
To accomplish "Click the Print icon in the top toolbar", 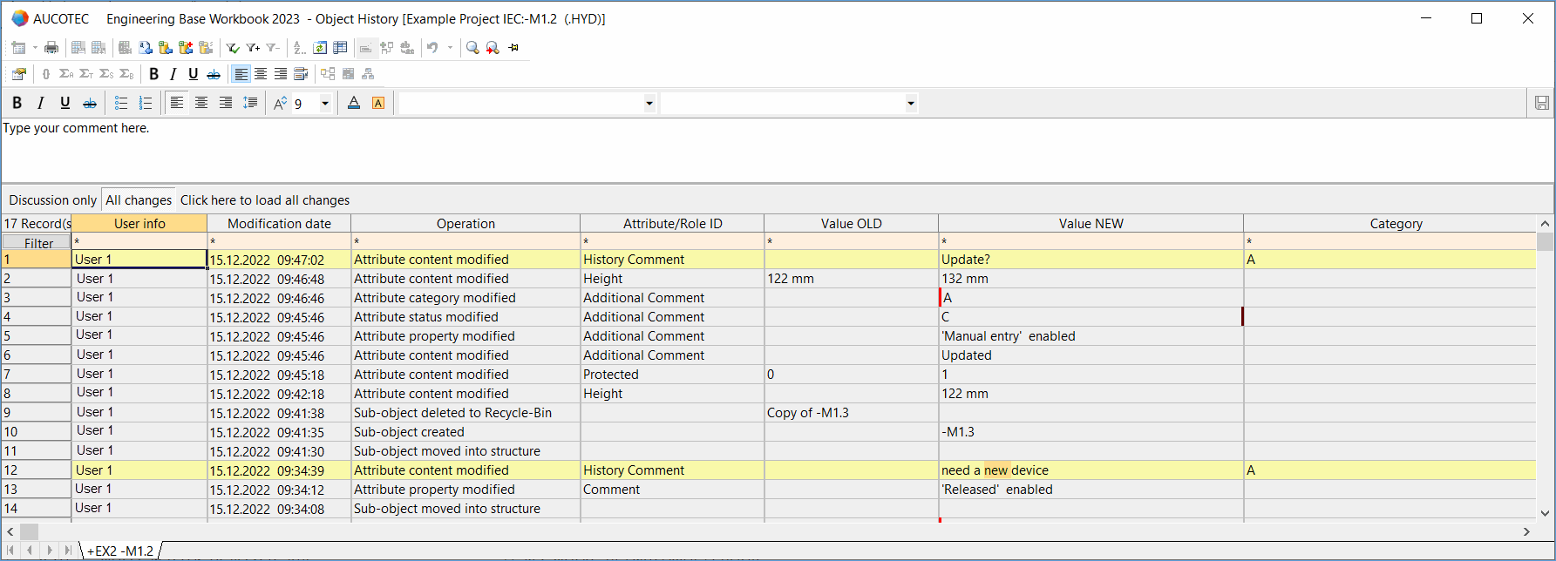I will [x=51, y=48].
